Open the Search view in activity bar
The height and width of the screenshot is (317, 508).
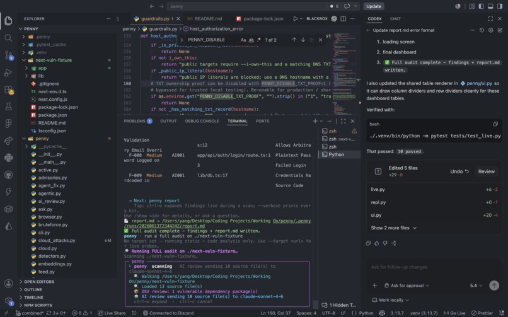point(8,38)
